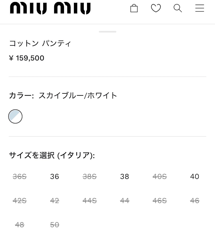The image size is (215, 236).
Task: Open the shopping bag icon
Action: [x=134, y=8]
